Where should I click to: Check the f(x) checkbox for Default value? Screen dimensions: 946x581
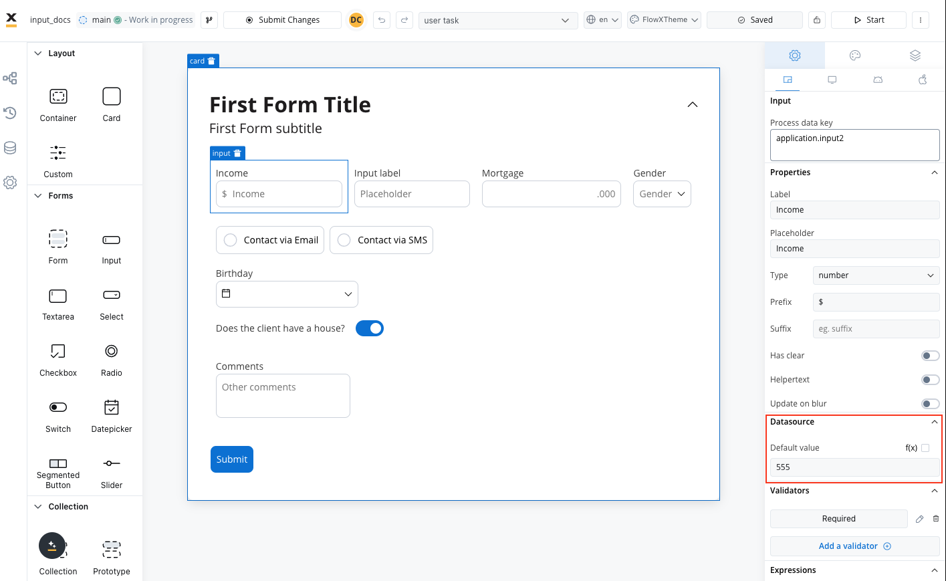pyautogui.click(x=925, y=448)
